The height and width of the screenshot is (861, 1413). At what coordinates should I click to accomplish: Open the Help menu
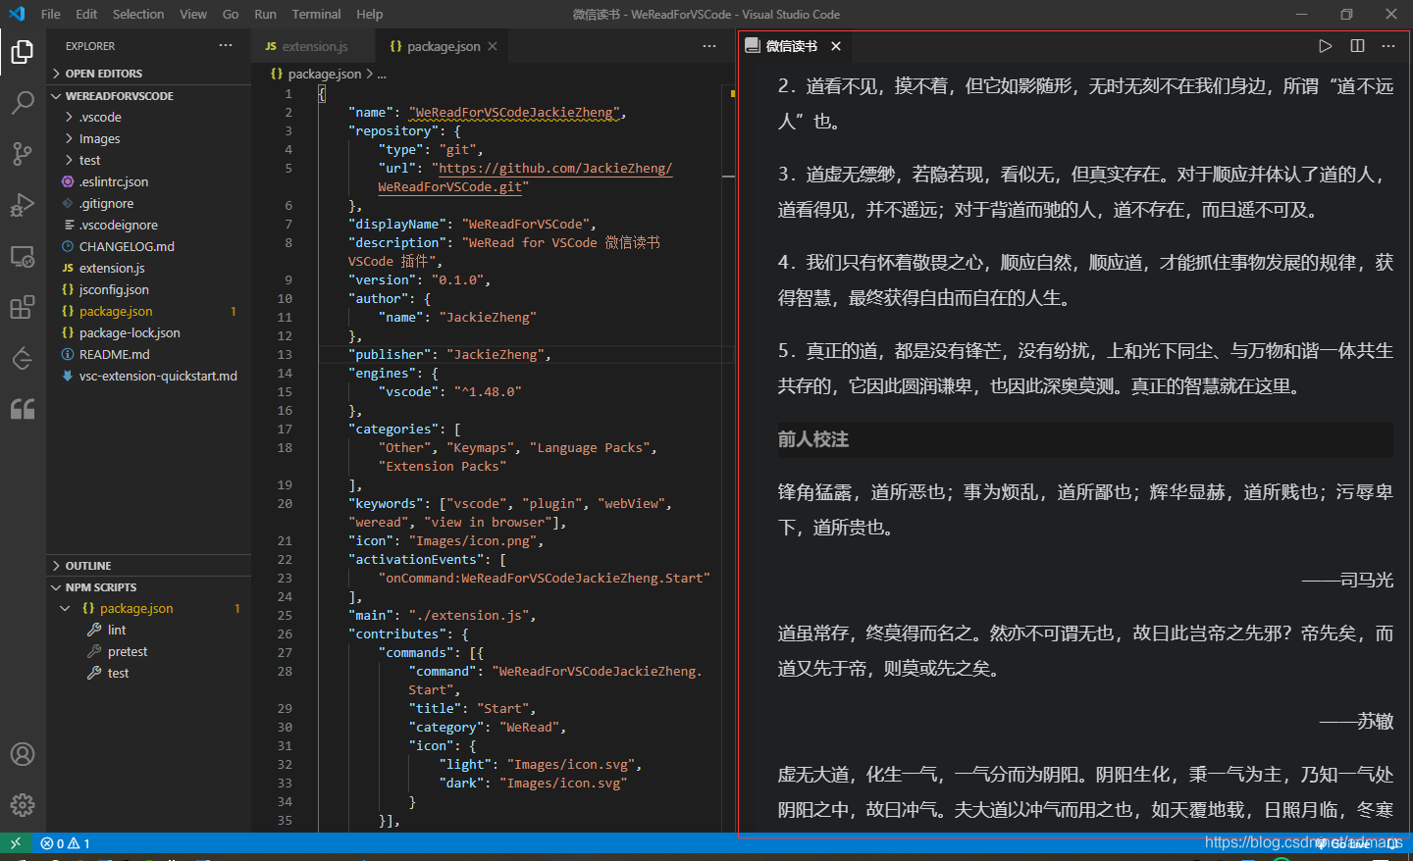pyautogui.click(x=370, y=14)
